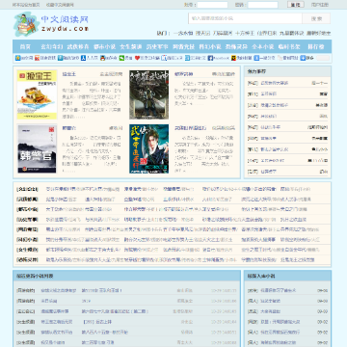
Task: Open the 都市小说 category
Action: pyautogui.click(x=104, y=47)
